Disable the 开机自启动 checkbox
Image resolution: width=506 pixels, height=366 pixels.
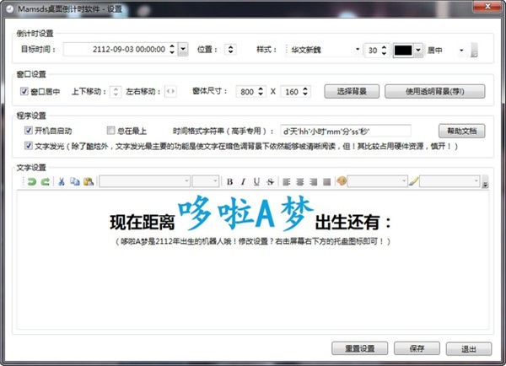(x=29, y=131)
